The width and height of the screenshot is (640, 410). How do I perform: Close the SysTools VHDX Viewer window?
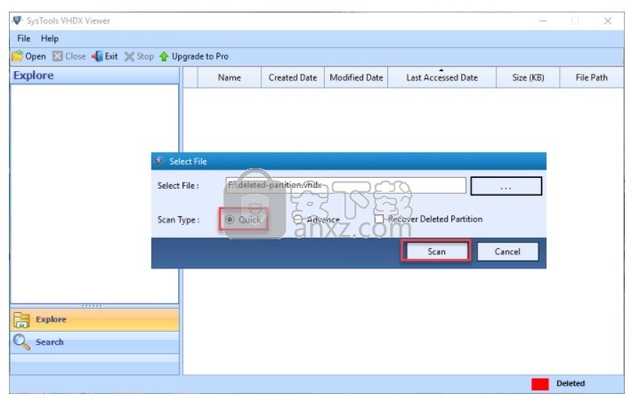click(x=608, y=20)
